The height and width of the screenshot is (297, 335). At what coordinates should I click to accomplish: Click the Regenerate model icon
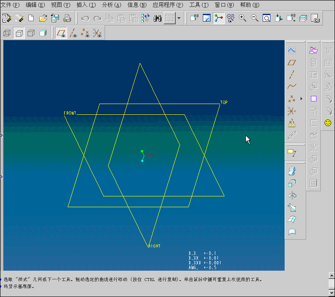click(146, 18)
